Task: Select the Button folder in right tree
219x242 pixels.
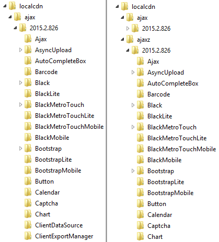Action: pyautogui.click(x=157, y=204)
